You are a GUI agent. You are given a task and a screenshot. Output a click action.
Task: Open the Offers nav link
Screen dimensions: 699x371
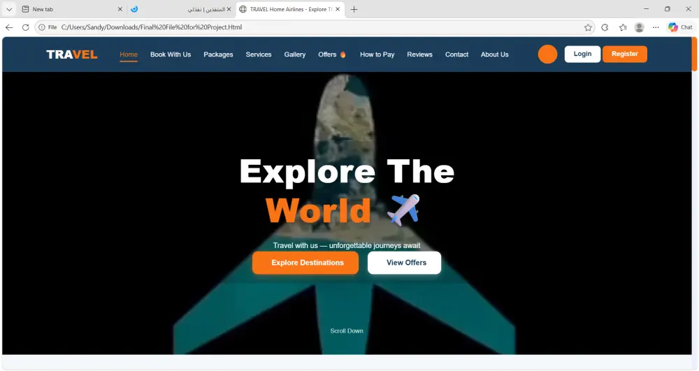(331, 54)
